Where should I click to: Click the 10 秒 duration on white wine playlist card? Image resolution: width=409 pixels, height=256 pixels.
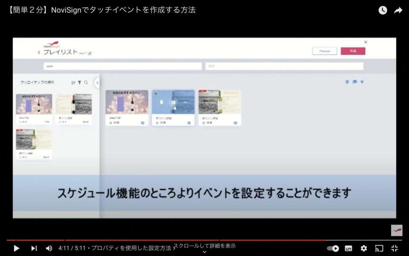[x=209, y=123]
